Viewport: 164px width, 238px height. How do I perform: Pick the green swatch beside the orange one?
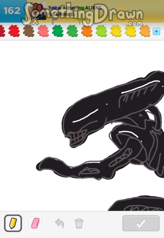point(72,31)
